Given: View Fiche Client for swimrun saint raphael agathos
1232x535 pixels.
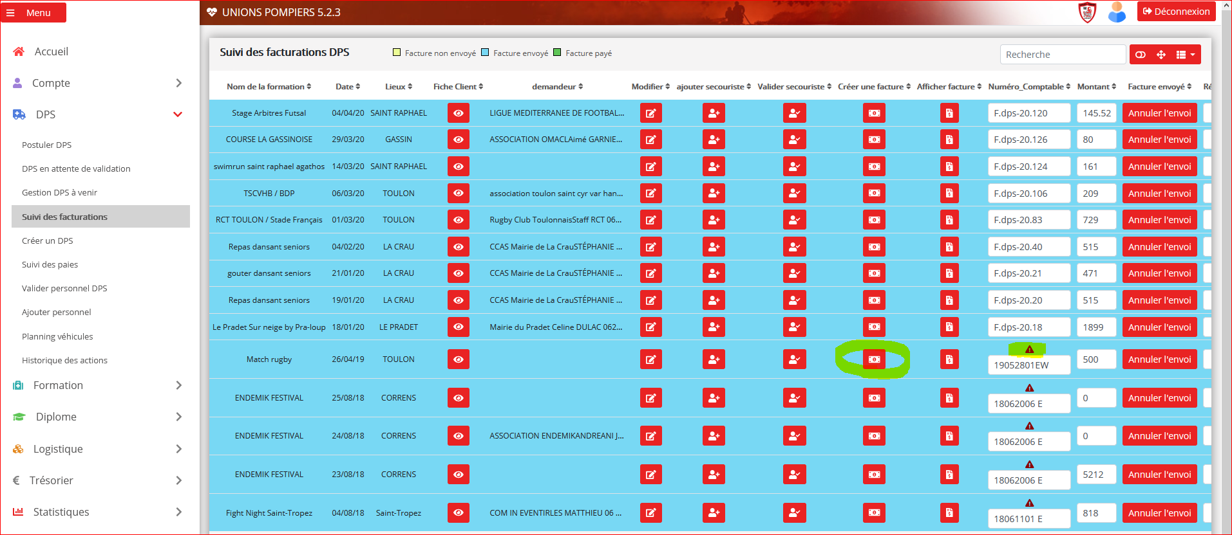Looking at the screenshot, I should [x=458, y=167].
